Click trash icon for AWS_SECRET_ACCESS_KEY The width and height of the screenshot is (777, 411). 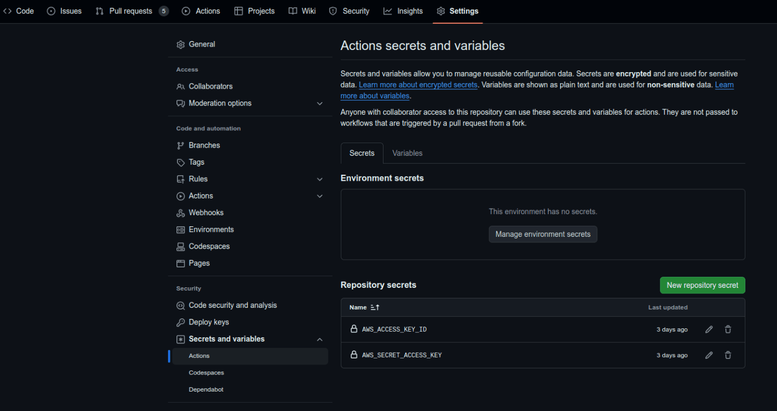pyautogui.click(x=728, y=355)
